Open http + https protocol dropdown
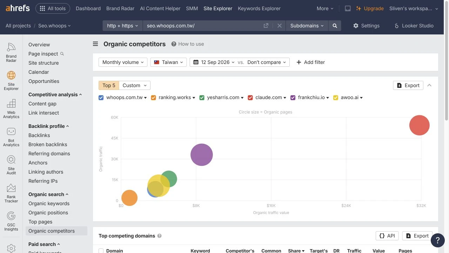This screenshot has height=253, width=449. tap(122, 26)
